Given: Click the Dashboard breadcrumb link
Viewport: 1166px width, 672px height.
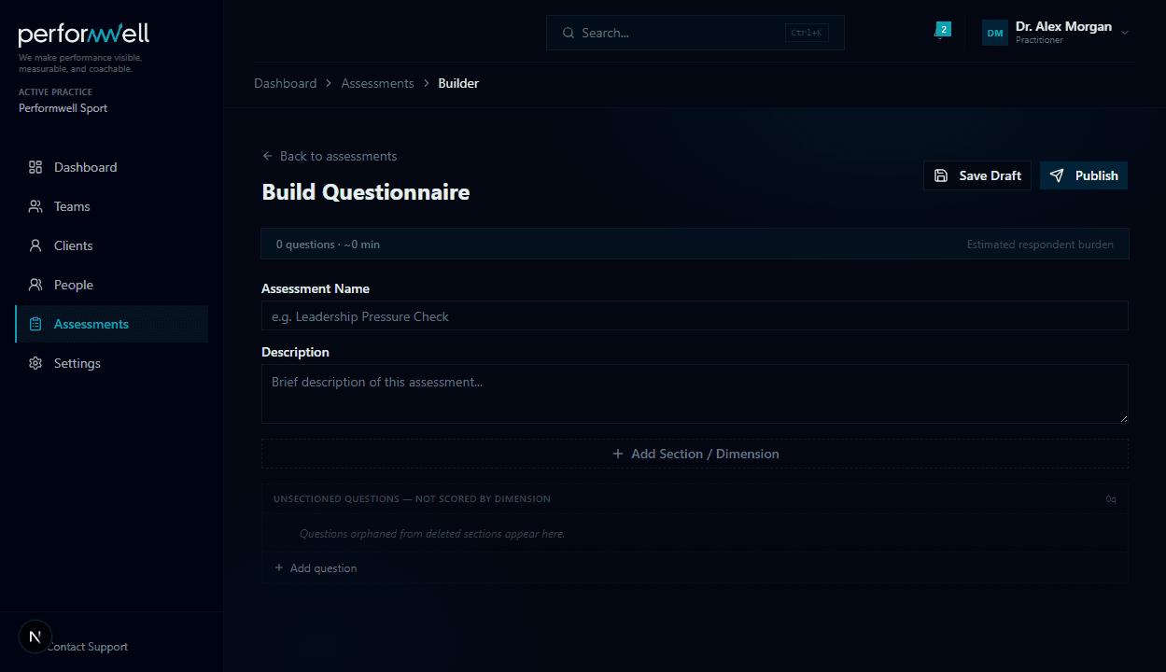Looking at the screenshot, I should point(286,83).
